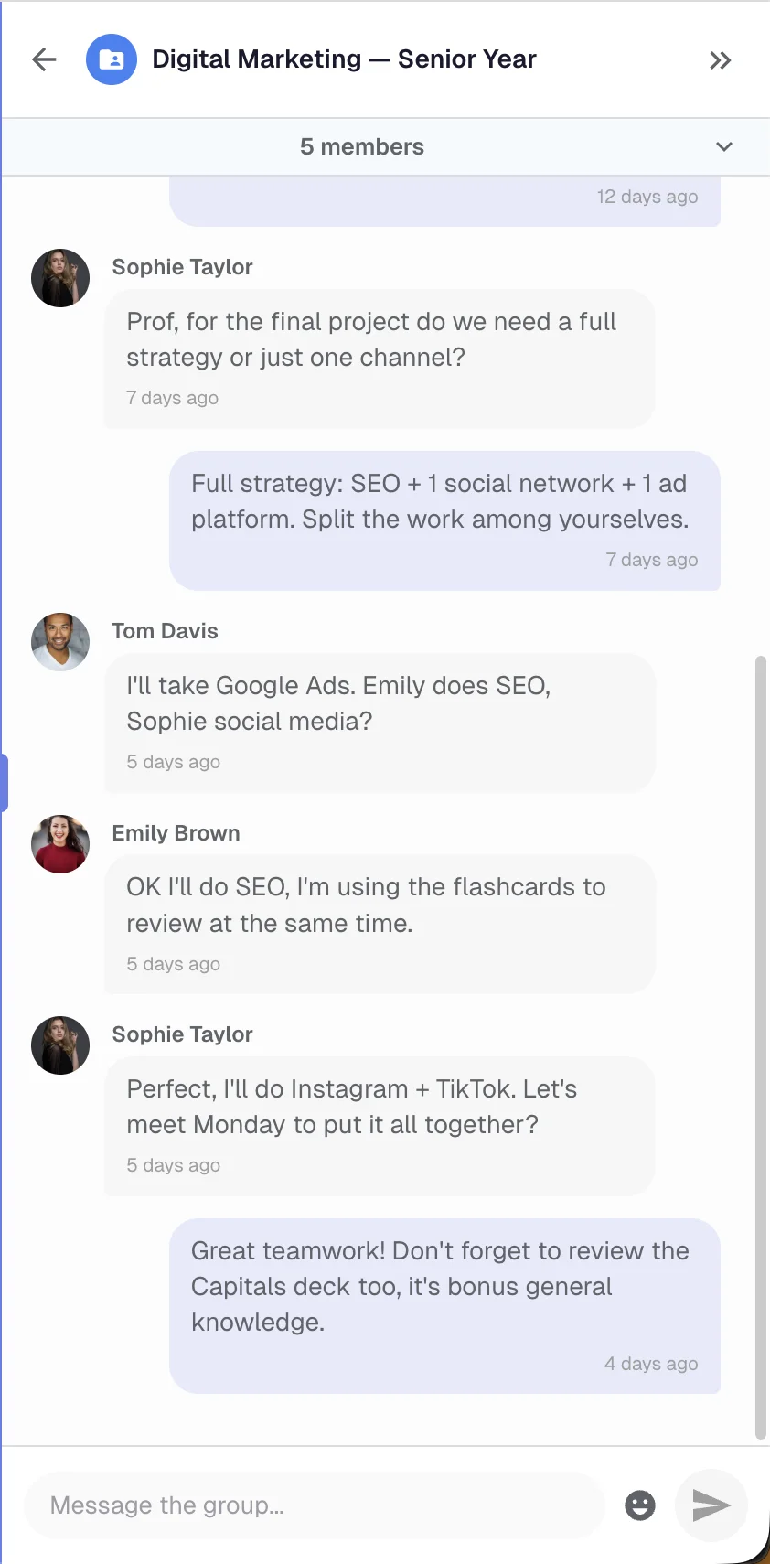Image resolution: width=770 pixels, height=1564 pixels.
Task: Click the Great teamwork reply bubble
Action: pyautogui.click(x=444, y=1305)
